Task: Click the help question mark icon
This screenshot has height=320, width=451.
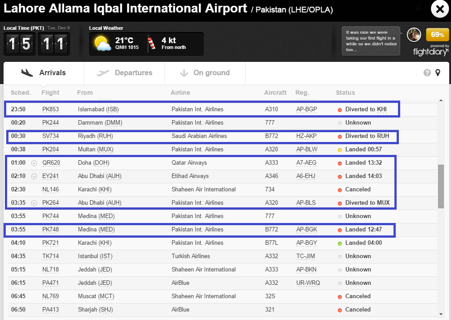Action: point(427,73)
